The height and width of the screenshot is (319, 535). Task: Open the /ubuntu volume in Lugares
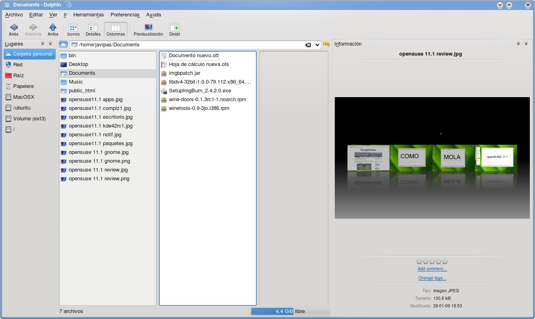coord(29,108)
